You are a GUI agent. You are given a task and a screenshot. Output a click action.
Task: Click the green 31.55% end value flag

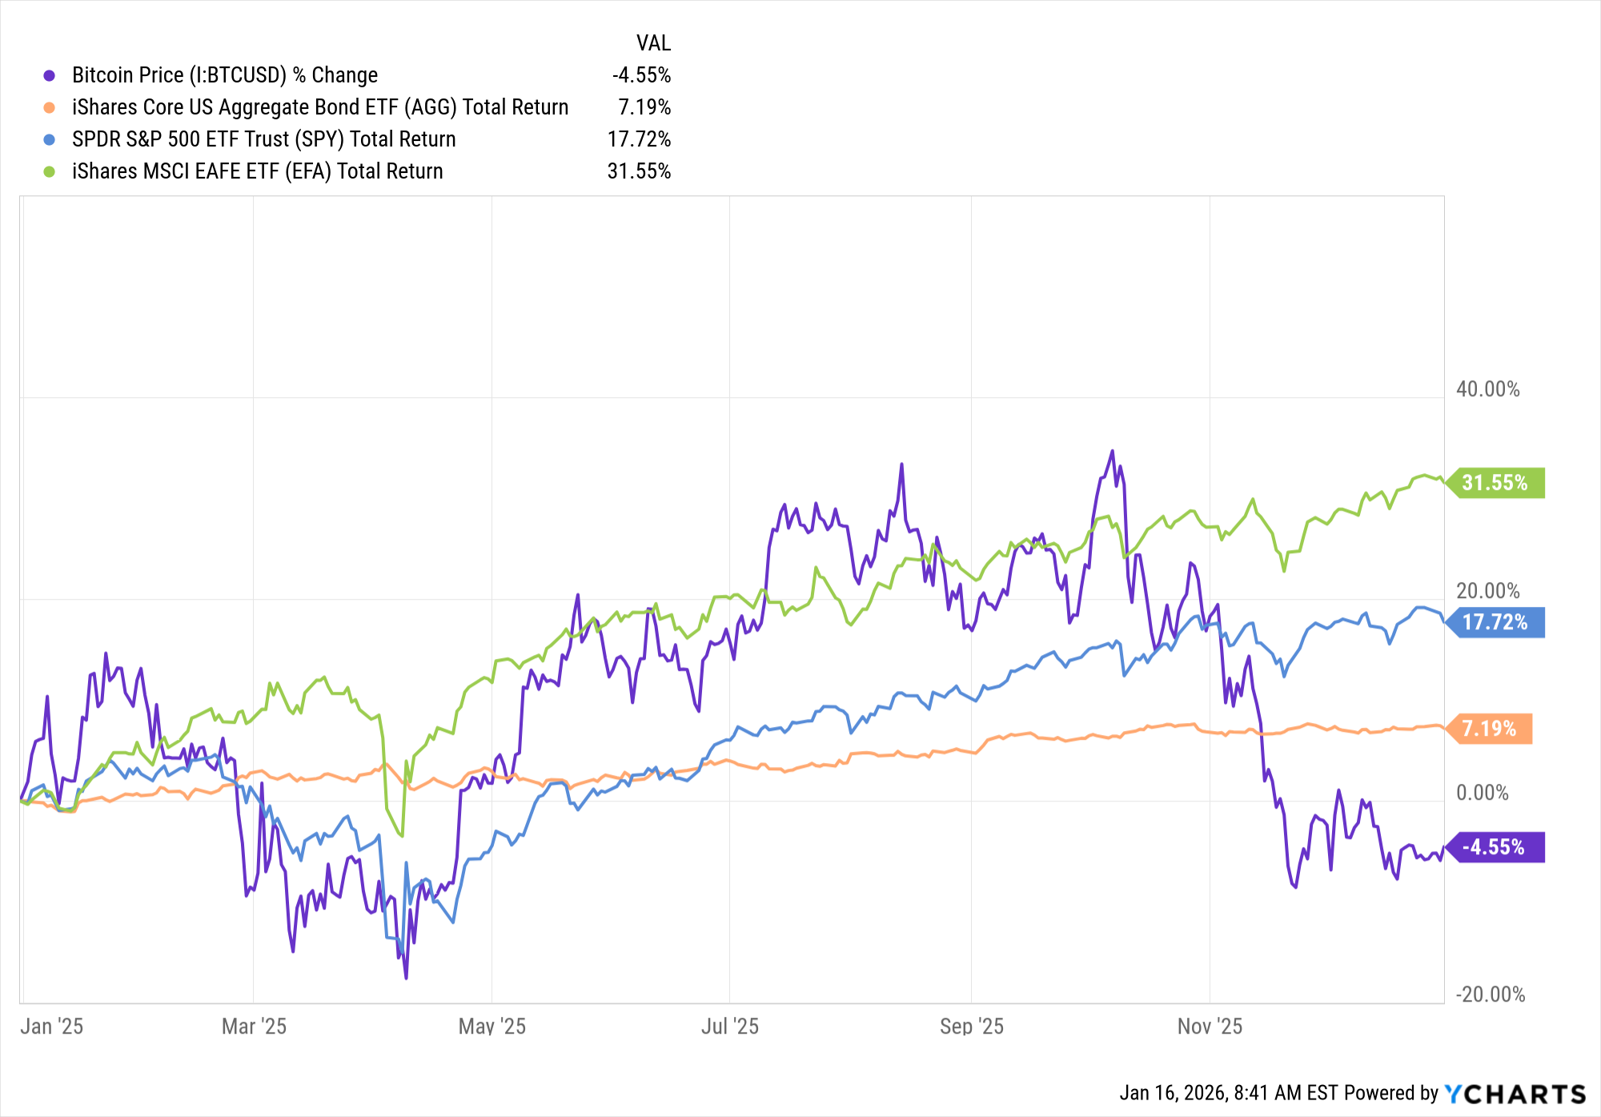[x=1495, y=483]
